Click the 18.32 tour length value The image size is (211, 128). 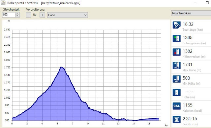pos(188,24)
